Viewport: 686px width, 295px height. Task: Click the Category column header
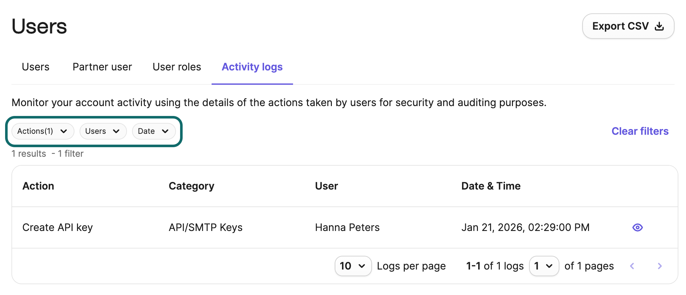(x=191, y=186)
